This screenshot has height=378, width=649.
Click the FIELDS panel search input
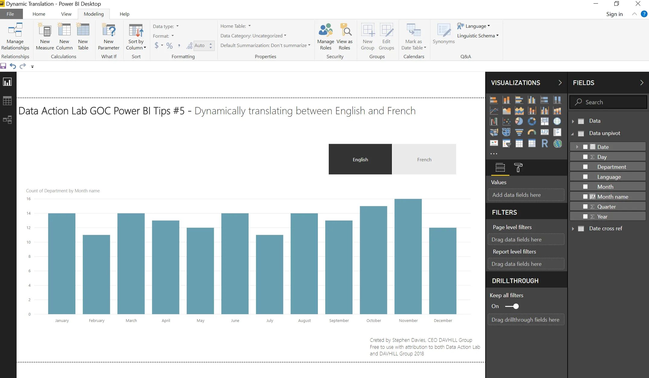click(610, 102)
